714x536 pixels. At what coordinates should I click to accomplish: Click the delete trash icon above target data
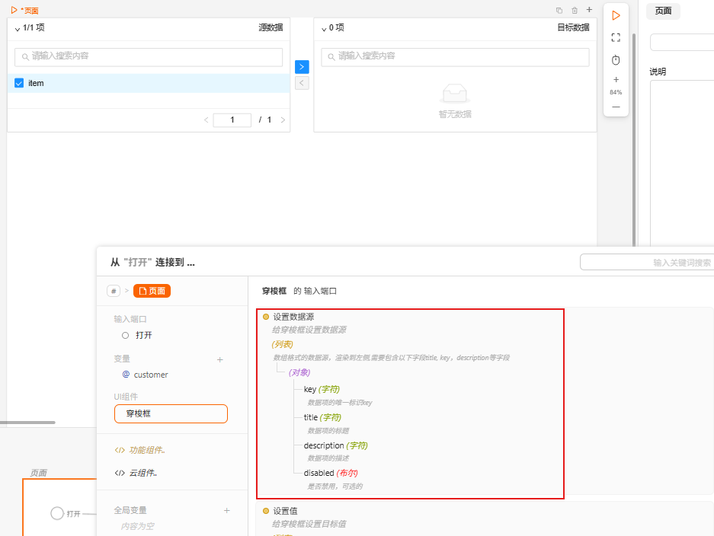(575, 10)
